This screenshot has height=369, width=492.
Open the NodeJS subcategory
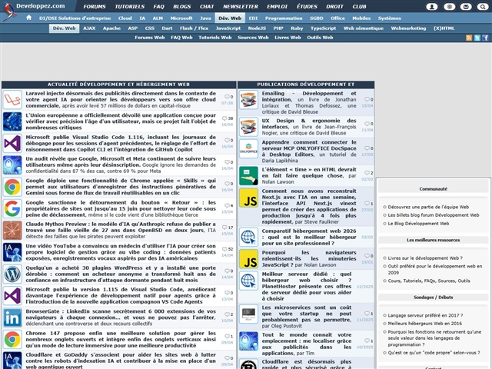coord(257,28)
